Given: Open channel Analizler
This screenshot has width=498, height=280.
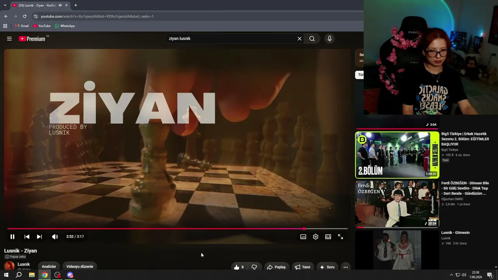Looking at the screenshot, I should click(x=49, y=267).
